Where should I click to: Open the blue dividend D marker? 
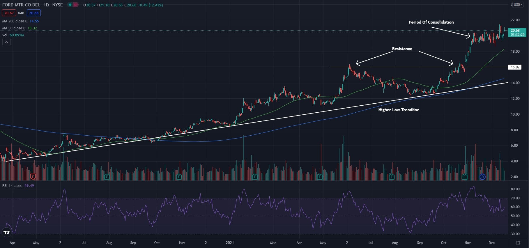pos(482,177)
